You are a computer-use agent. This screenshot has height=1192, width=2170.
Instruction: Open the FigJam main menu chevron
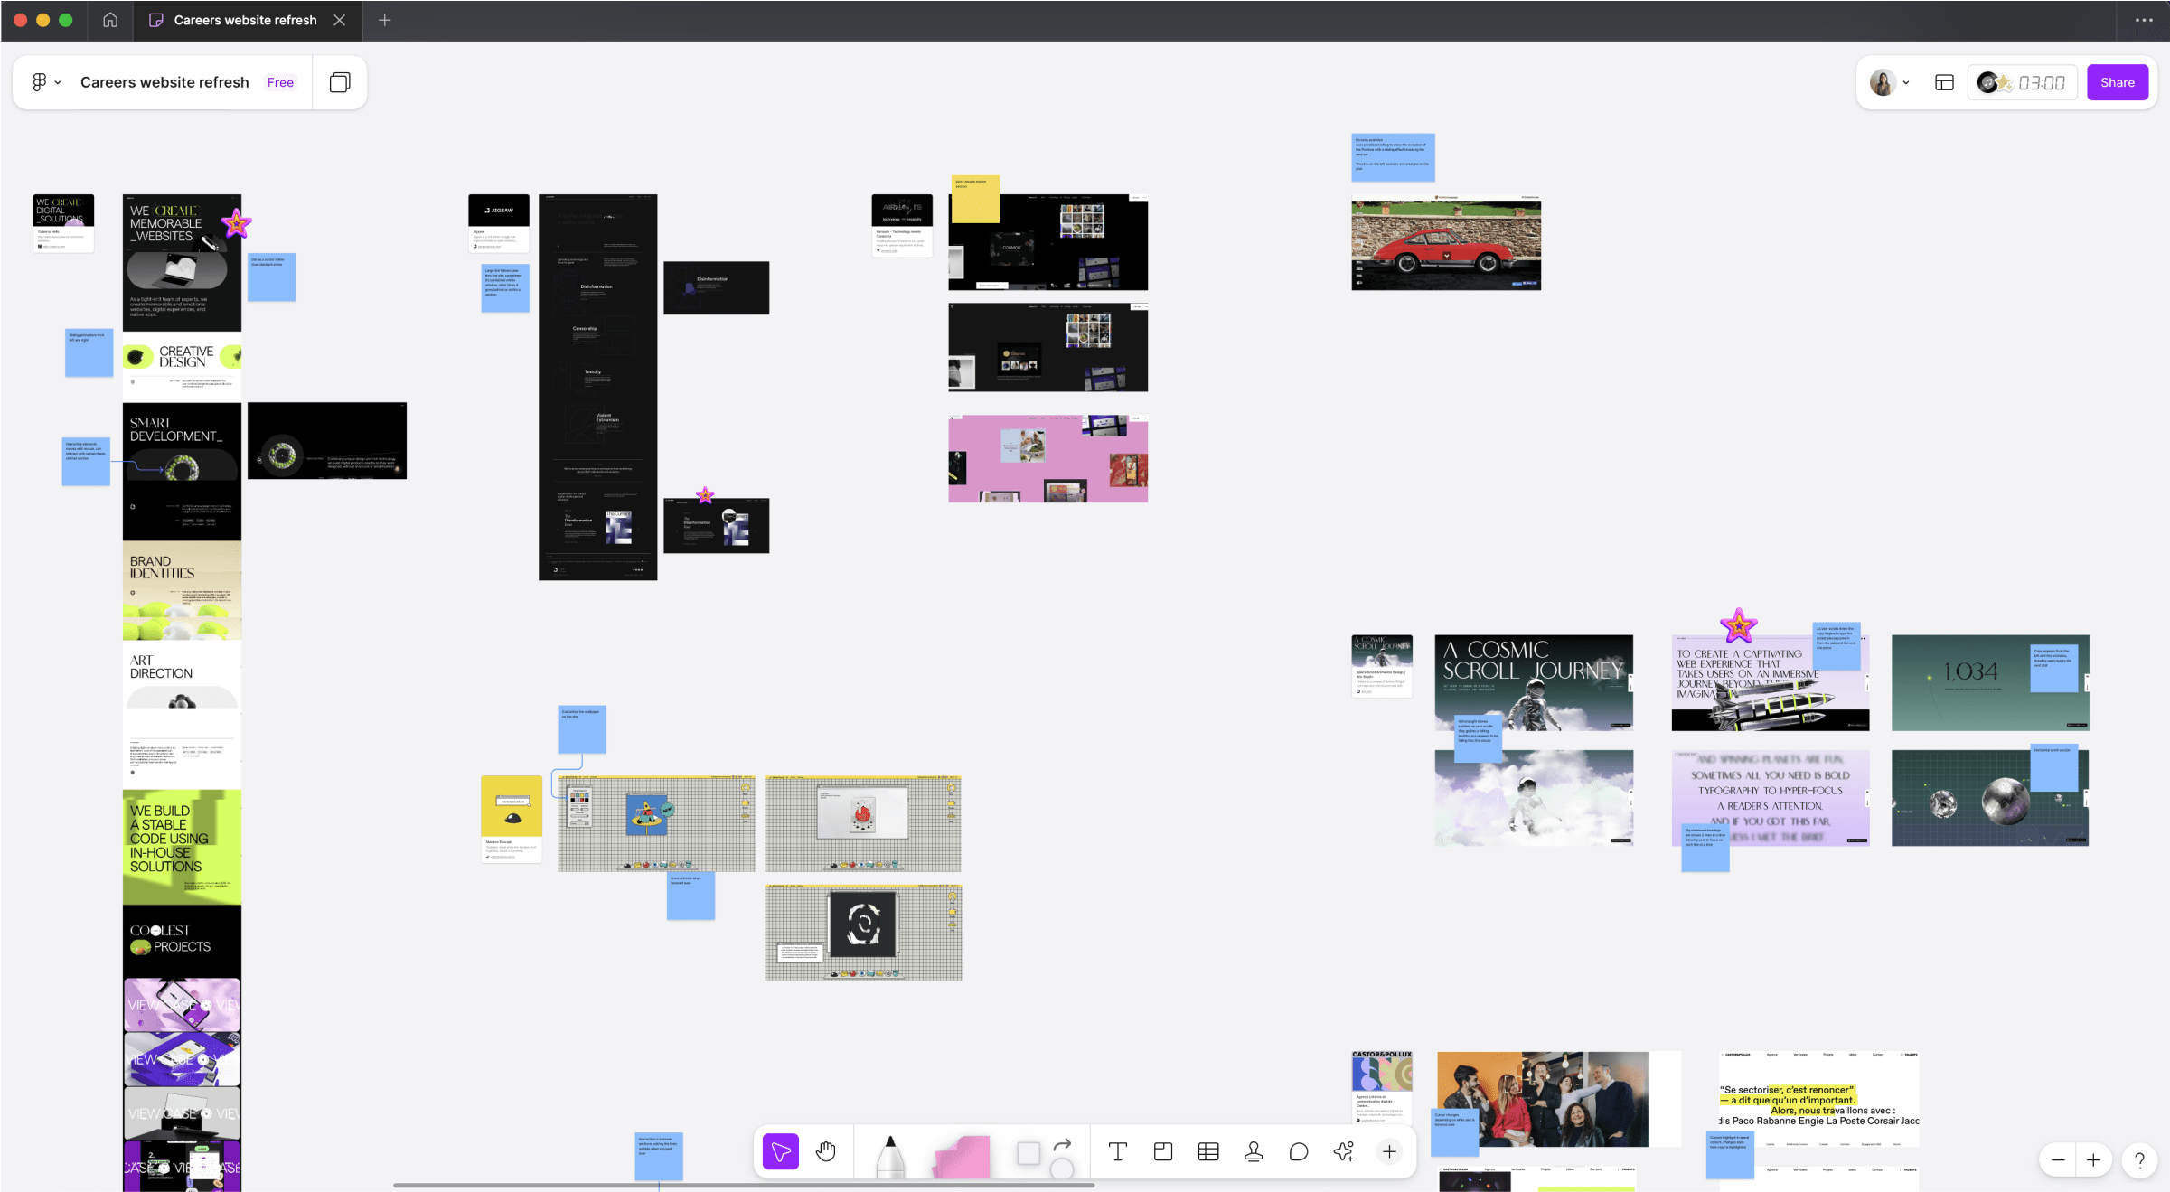tap(58, 81)
